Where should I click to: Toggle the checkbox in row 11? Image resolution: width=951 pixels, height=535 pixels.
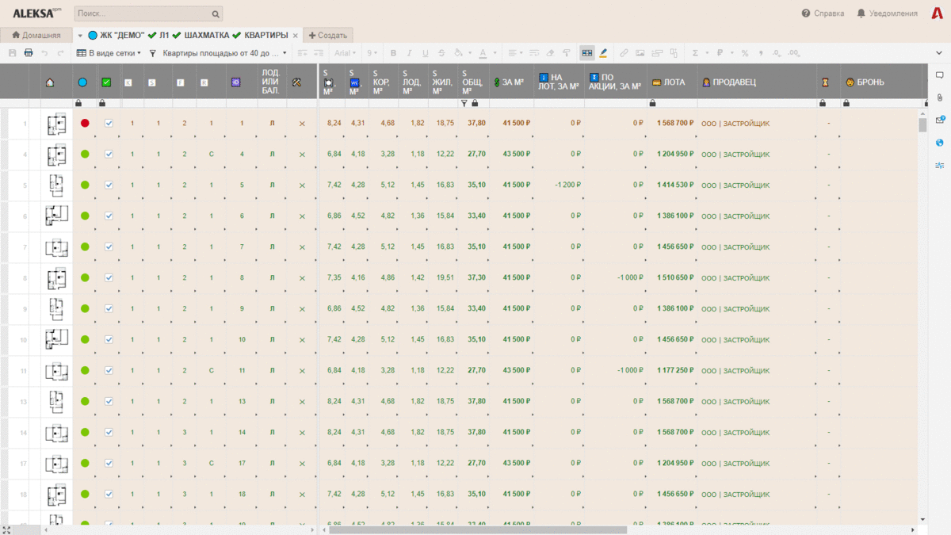click(109, 370)
